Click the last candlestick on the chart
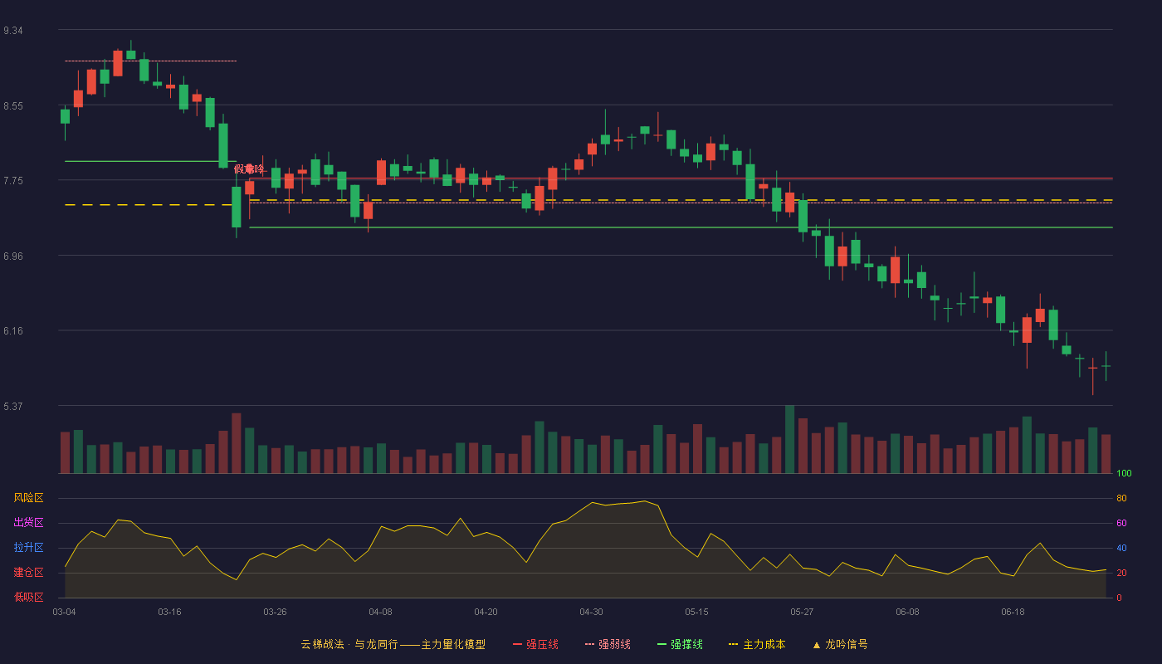 [1106, 366]
